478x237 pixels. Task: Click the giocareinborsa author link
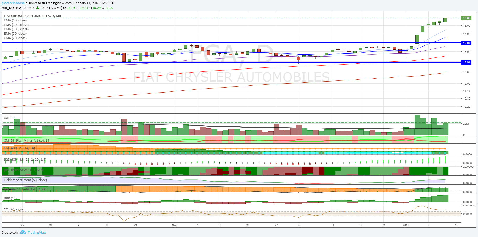coord(13,3)
